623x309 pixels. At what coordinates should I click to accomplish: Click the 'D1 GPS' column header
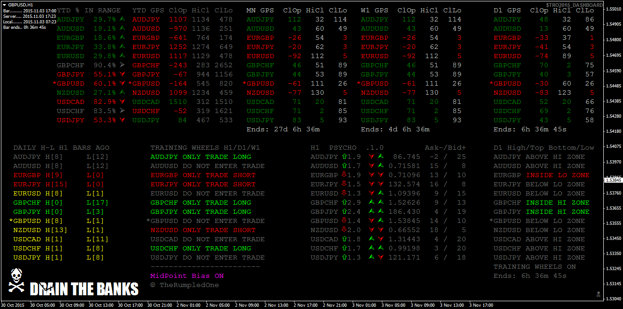(507, 10)
